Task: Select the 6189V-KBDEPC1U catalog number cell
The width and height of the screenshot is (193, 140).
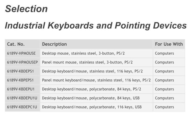Action: tap(22, 107)
